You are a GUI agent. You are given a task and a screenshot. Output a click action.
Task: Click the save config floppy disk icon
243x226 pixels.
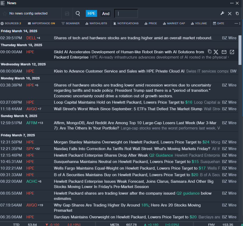coord(67,13)
